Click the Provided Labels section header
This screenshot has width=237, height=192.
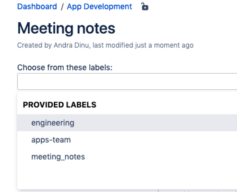60,105
